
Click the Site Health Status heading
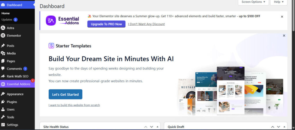56,127
